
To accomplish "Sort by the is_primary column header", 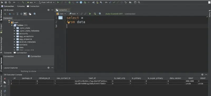I will [x=136, y=78].
